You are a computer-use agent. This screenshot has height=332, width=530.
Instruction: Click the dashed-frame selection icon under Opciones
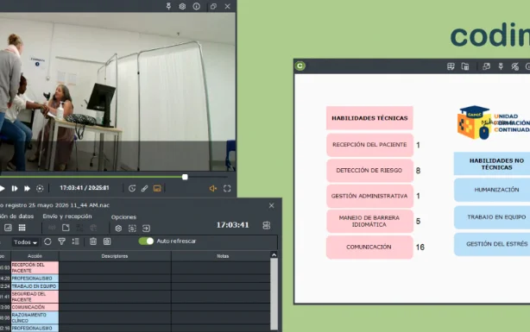(132, 229)
